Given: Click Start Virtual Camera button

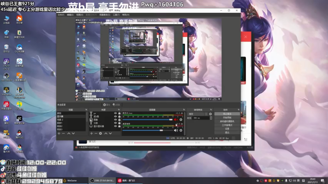Looking at the screenshot, I should 227,121.
